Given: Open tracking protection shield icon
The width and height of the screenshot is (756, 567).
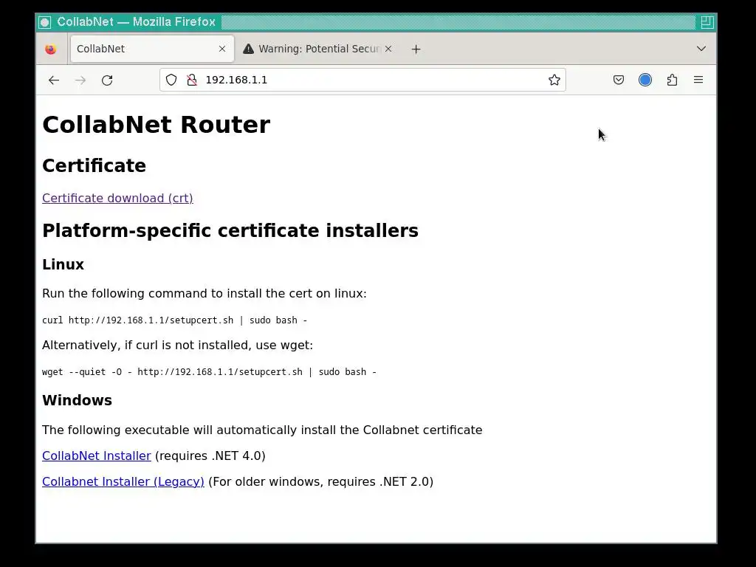Looking at the screenshot, I should click(x=171, y=80).
